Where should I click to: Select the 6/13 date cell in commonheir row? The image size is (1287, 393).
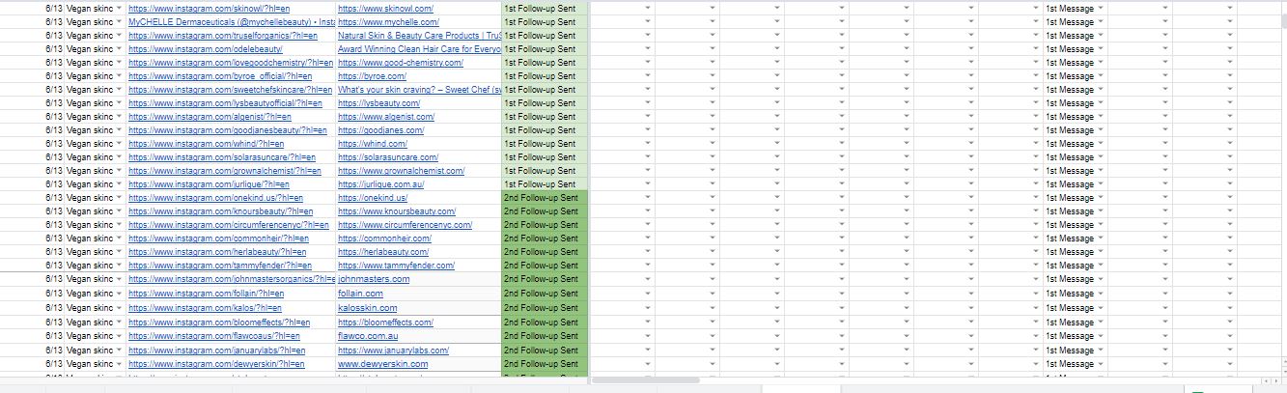pos(53,238)
